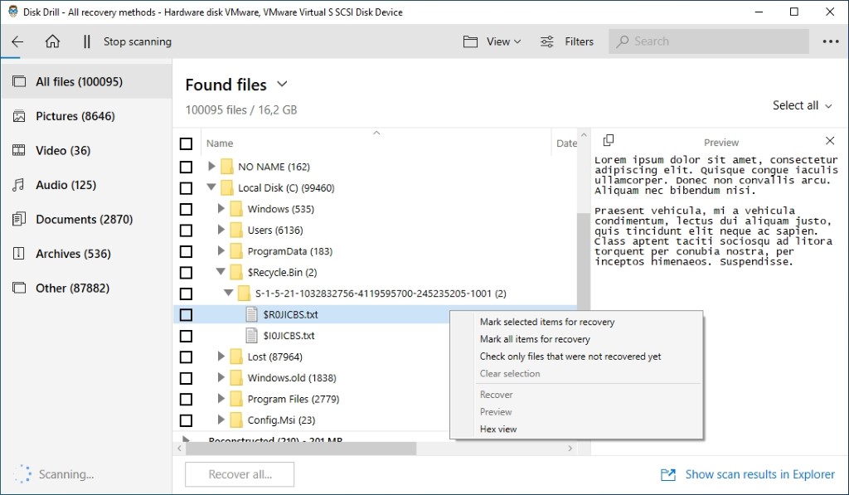Open the Select all dropdown

(803, 105)
